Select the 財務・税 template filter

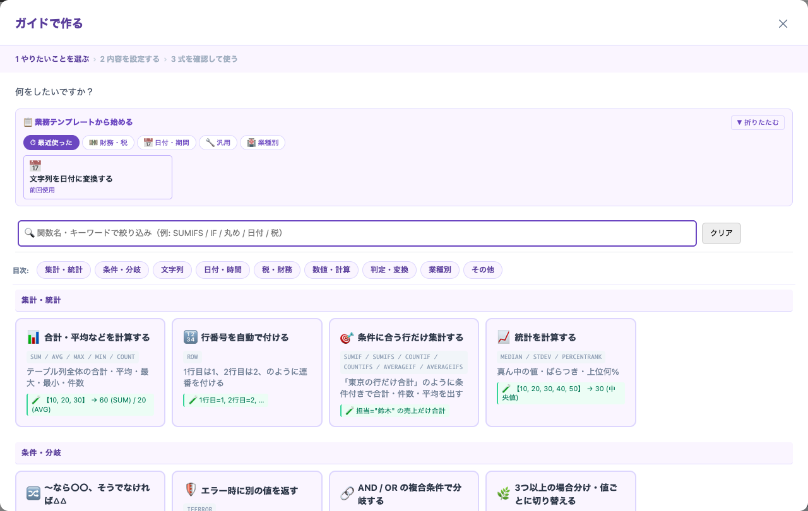point(108,143)
